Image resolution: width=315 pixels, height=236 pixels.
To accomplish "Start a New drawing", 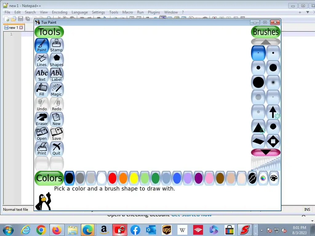I will coord(57,119).
